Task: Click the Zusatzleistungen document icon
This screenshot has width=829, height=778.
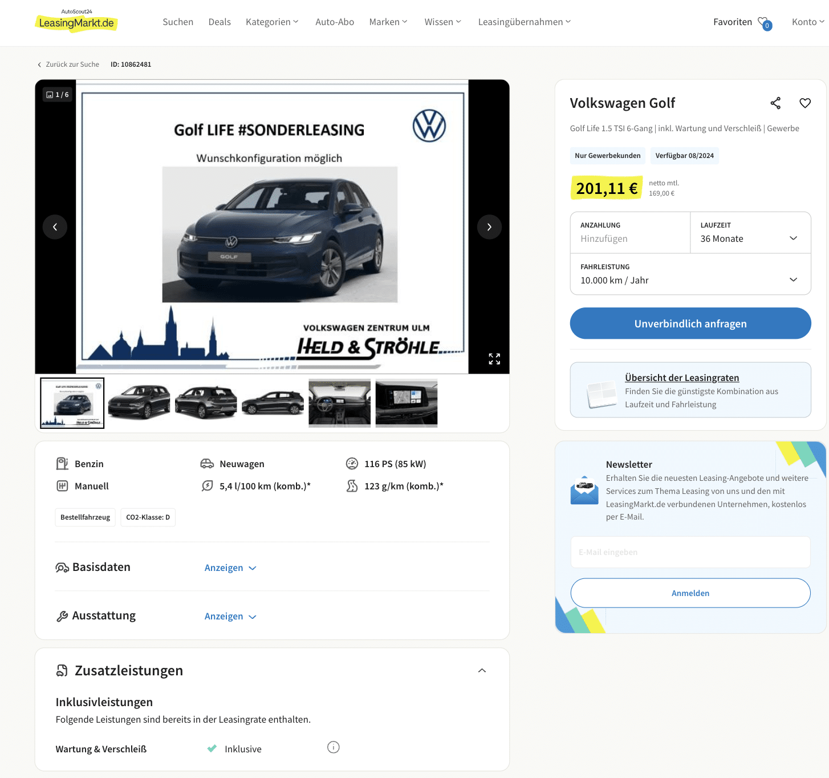Action: [x=62, y=671]
